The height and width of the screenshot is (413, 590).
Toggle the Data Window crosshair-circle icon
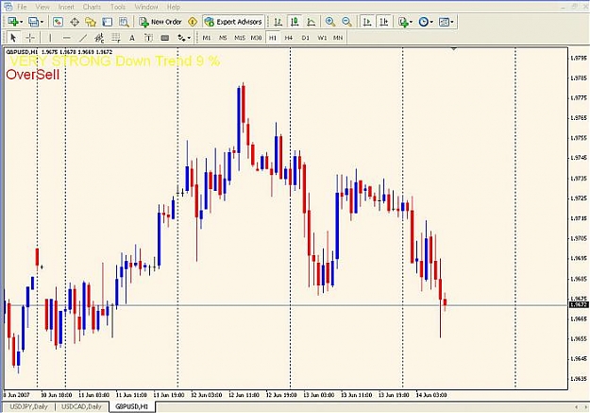coord(75,22)
